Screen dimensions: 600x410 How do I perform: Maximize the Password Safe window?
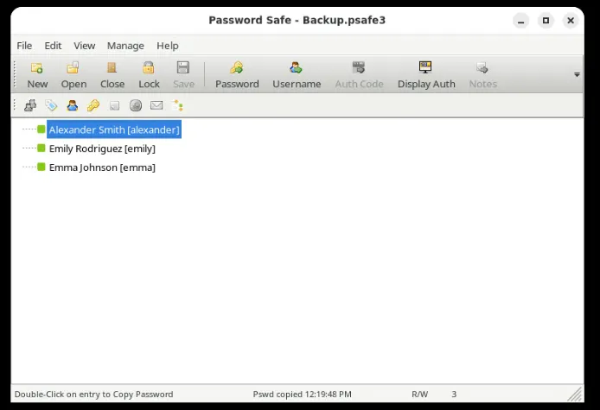click(546, 20)
